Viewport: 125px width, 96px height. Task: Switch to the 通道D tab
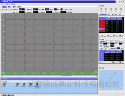pyautogui.click(x=19, y=7)
